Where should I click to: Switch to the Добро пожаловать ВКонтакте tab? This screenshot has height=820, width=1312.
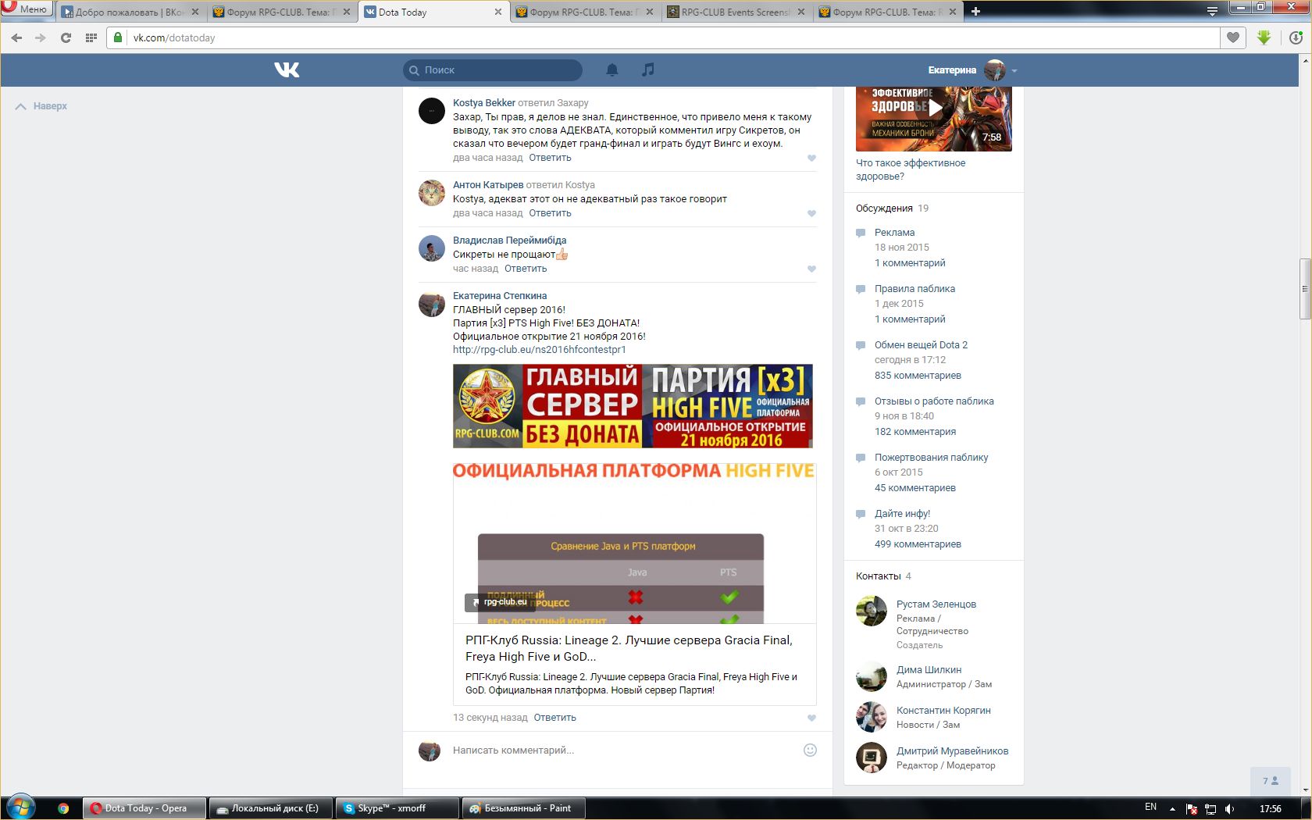(130, 12)
